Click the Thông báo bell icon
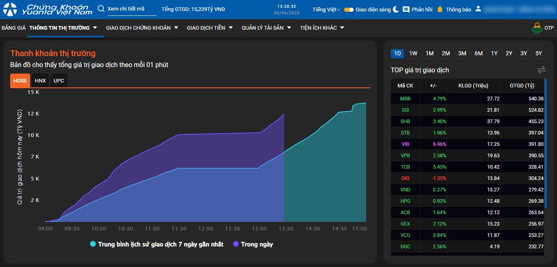The width and height of the screenshot is (557, 267). pos(440,9)
